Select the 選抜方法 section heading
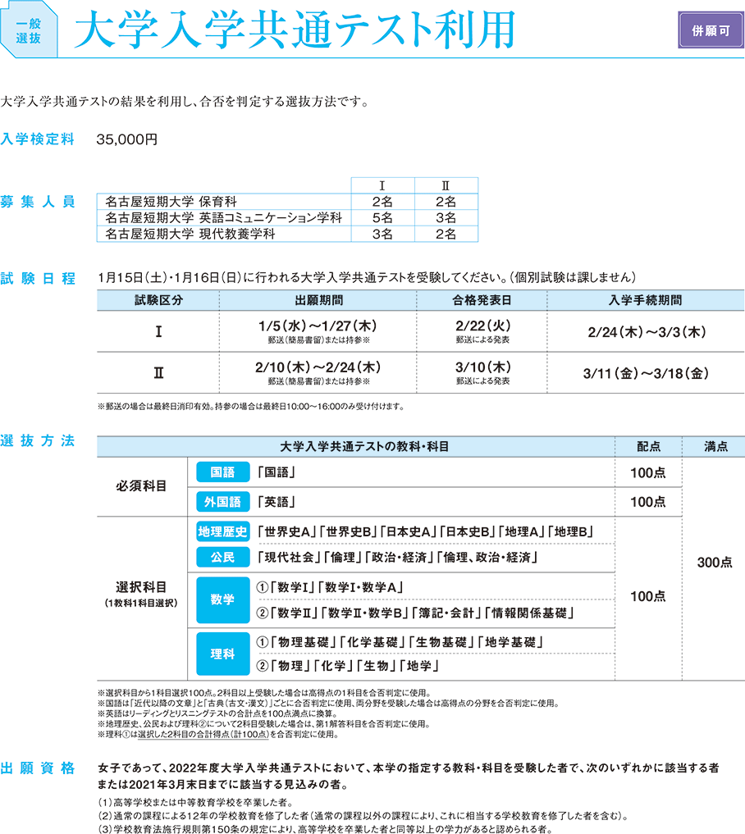The image size is (745, 834). 37,441
